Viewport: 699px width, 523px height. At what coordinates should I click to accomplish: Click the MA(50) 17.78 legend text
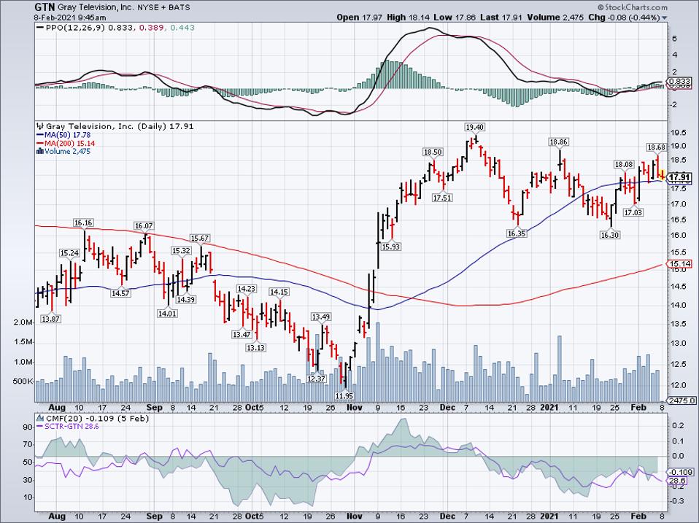tap(67, 135)
